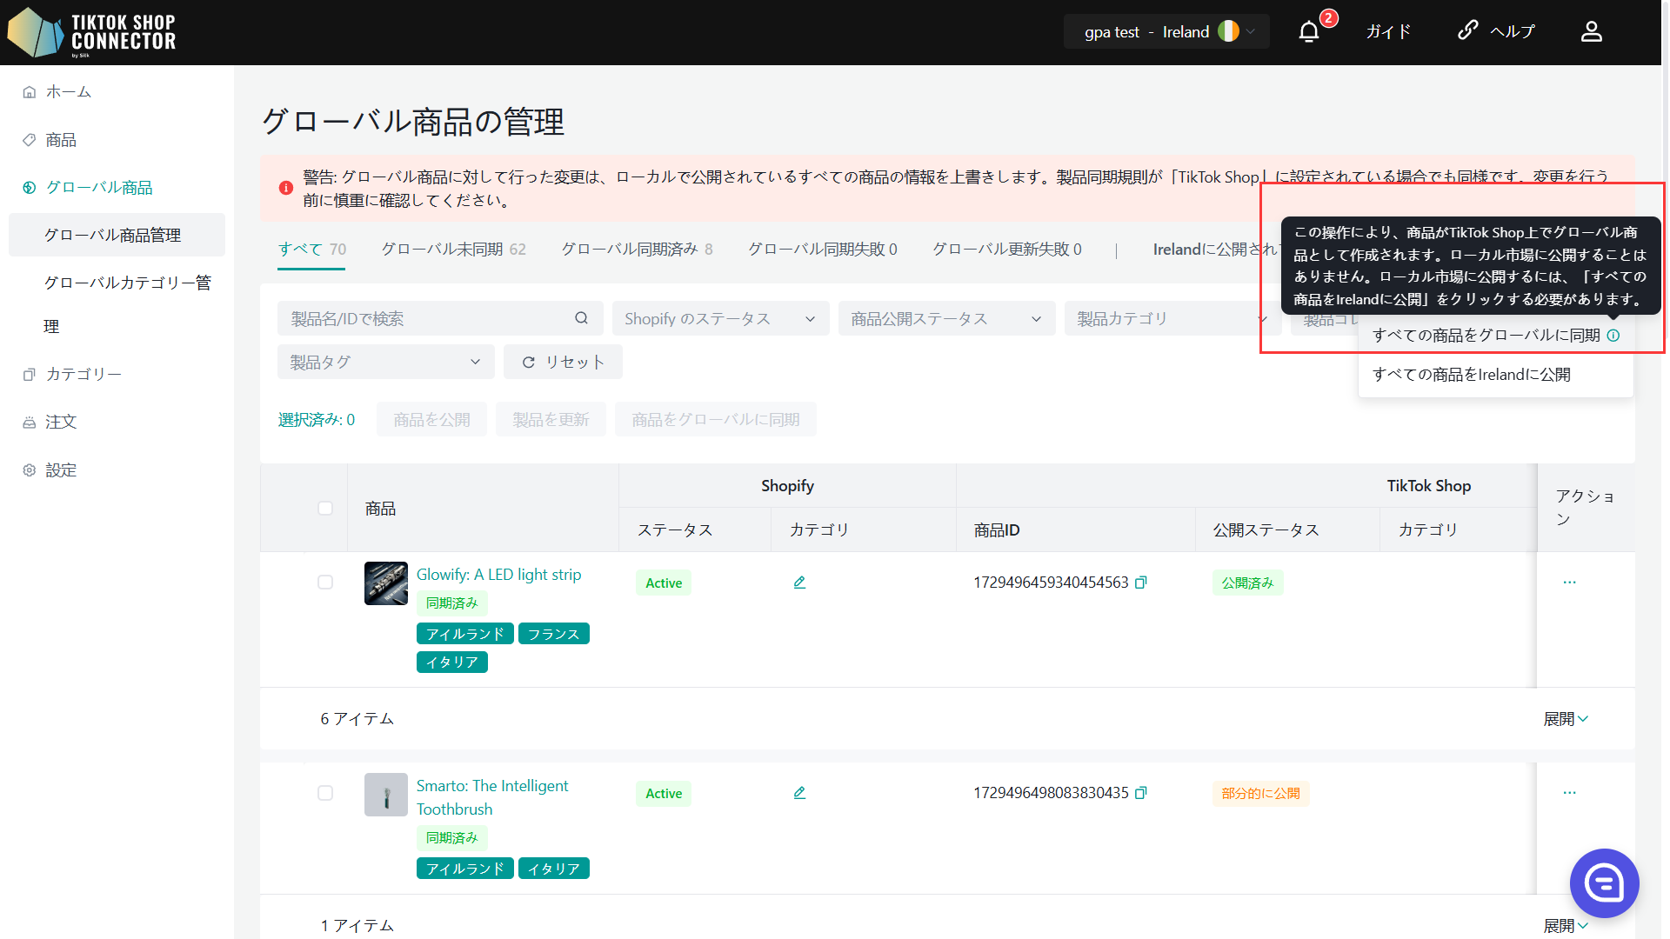Switch to グローバル更新失敗 0 tab

click(x=1007, y=250)
